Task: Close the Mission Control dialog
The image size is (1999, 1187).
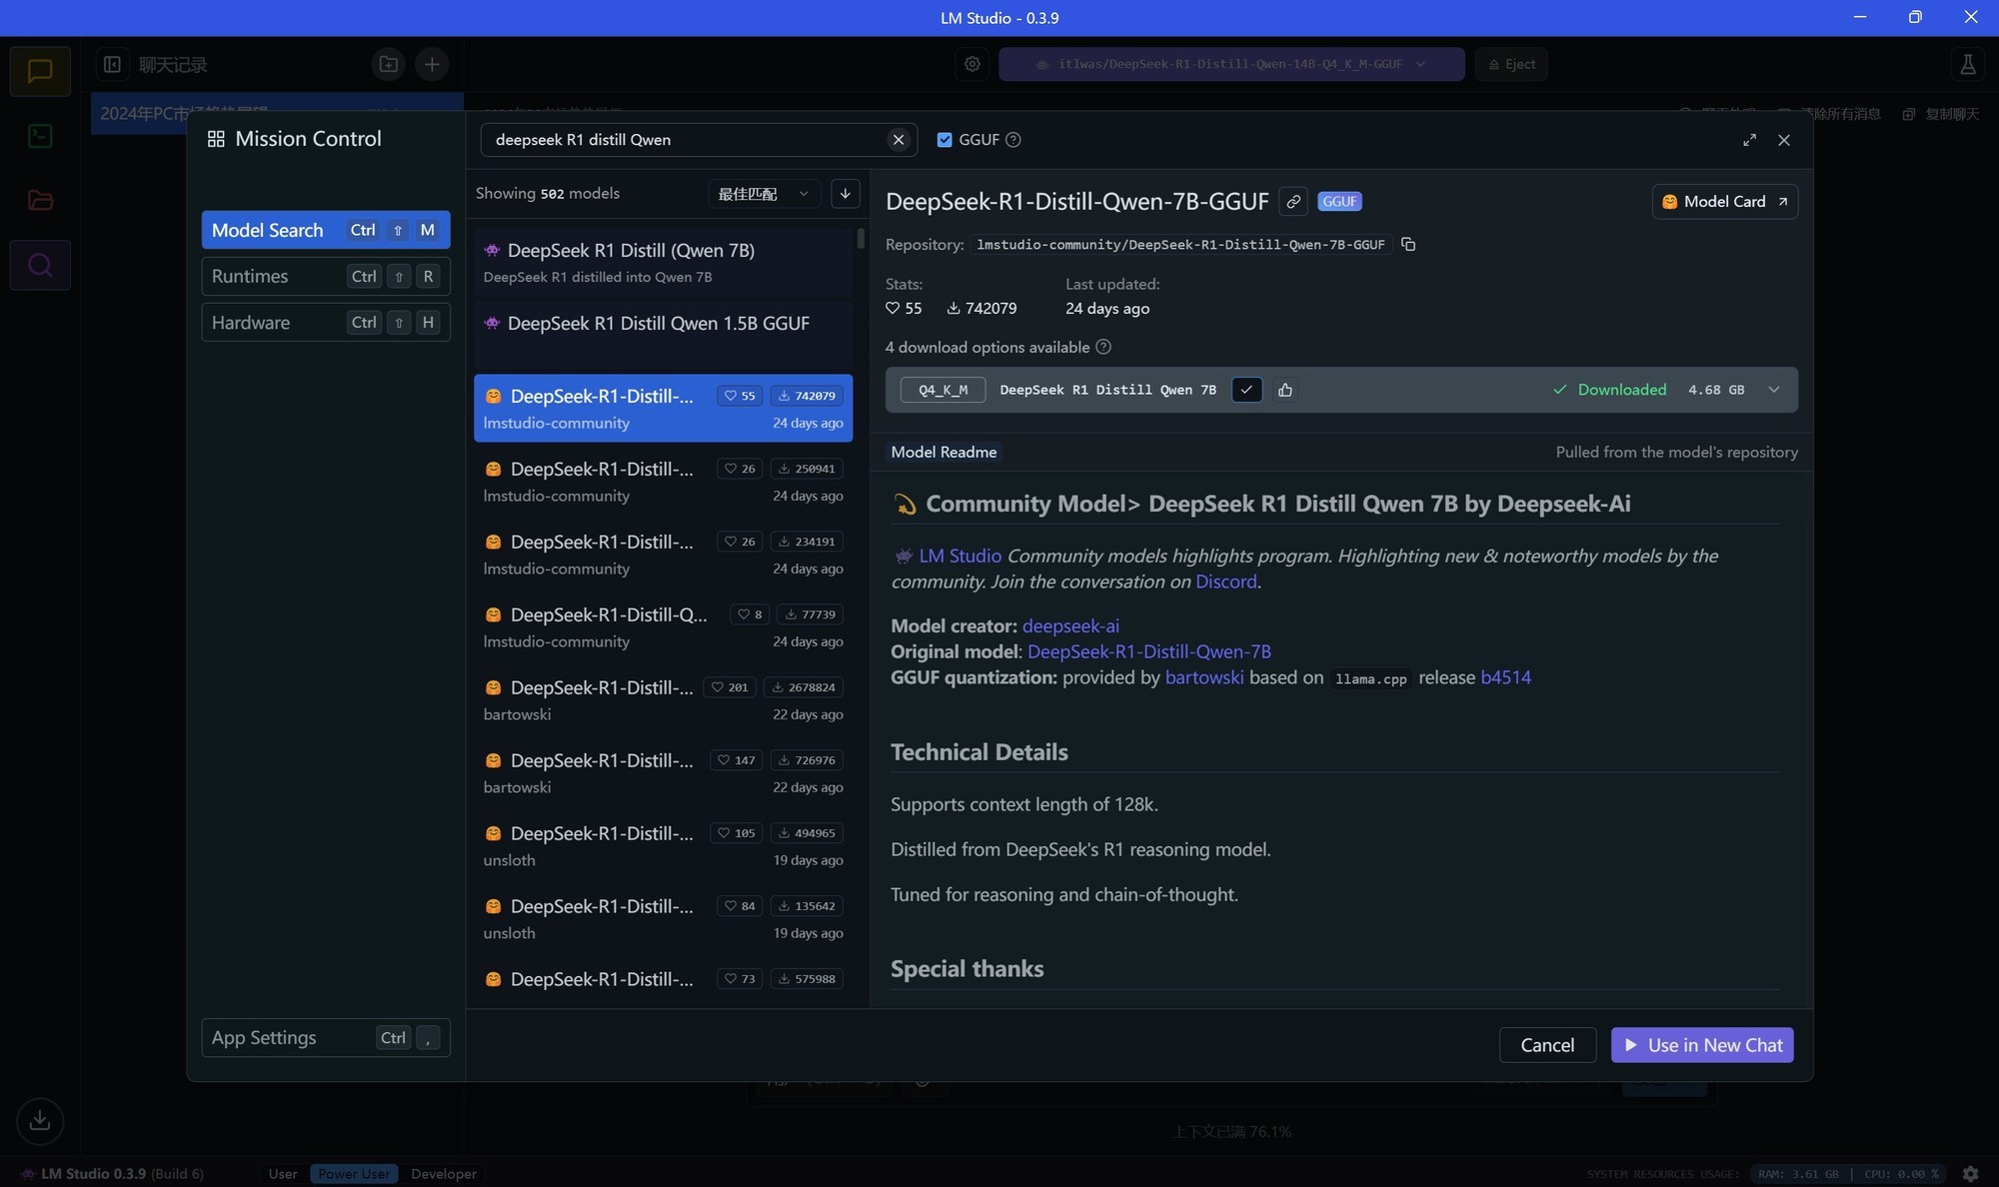Action: [x=1784, y=140]
